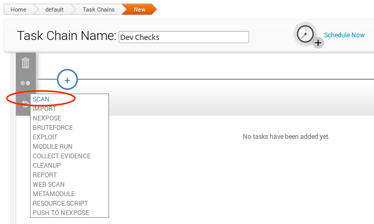Add a COLLECT EVIDENCE task
The image size is (374, 224).
tap(62, 156)
